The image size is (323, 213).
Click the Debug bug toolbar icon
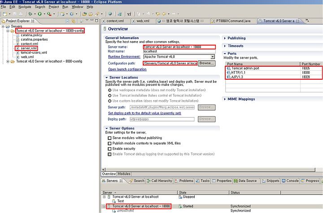31,14
